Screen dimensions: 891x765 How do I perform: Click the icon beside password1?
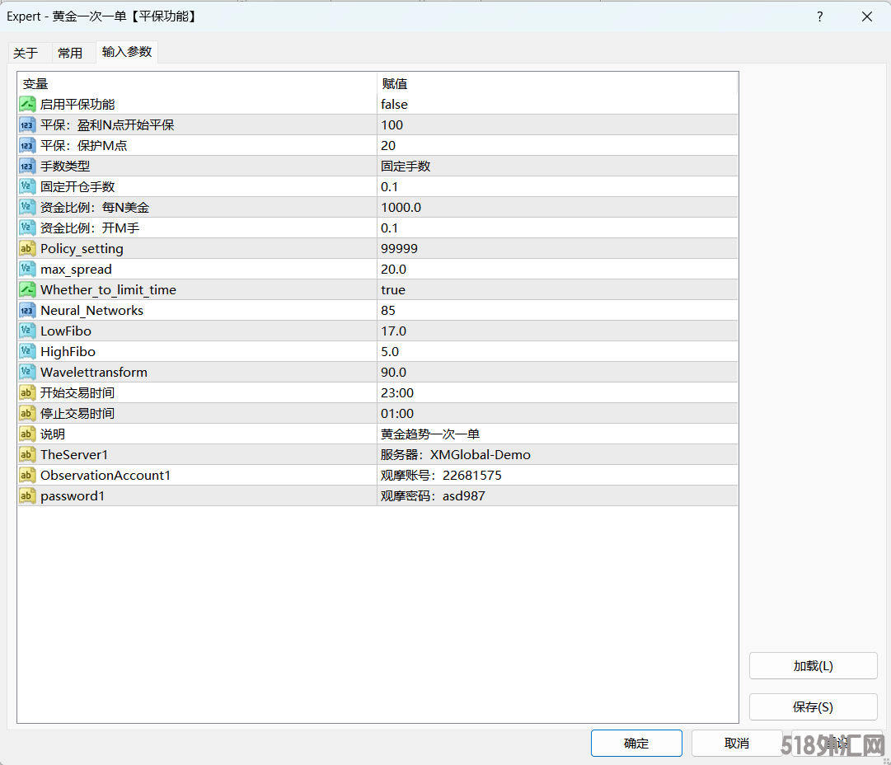pos(27,495)
